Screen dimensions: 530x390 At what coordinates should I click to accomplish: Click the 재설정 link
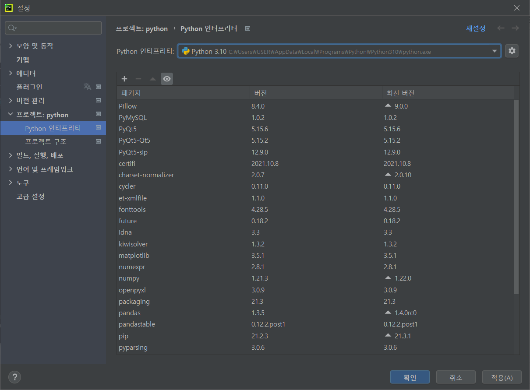[x=476, y=28]
